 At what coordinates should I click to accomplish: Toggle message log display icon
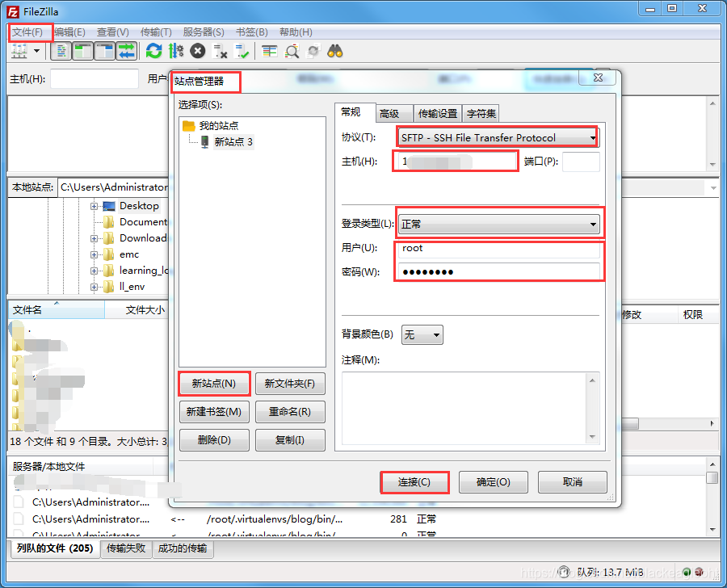(x=61, y=51)
